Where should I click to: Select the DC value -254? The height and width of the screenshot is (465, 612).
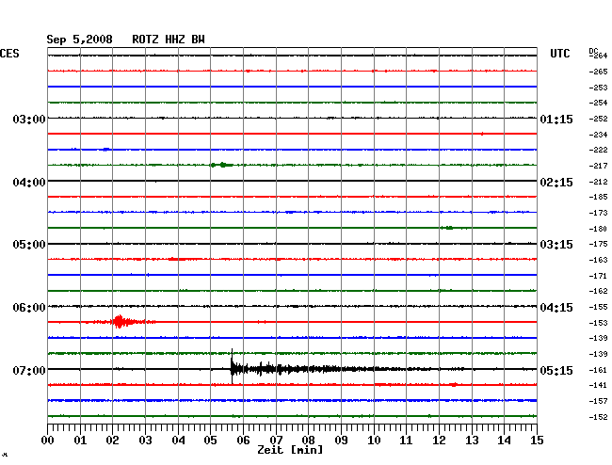click(598, 103)
